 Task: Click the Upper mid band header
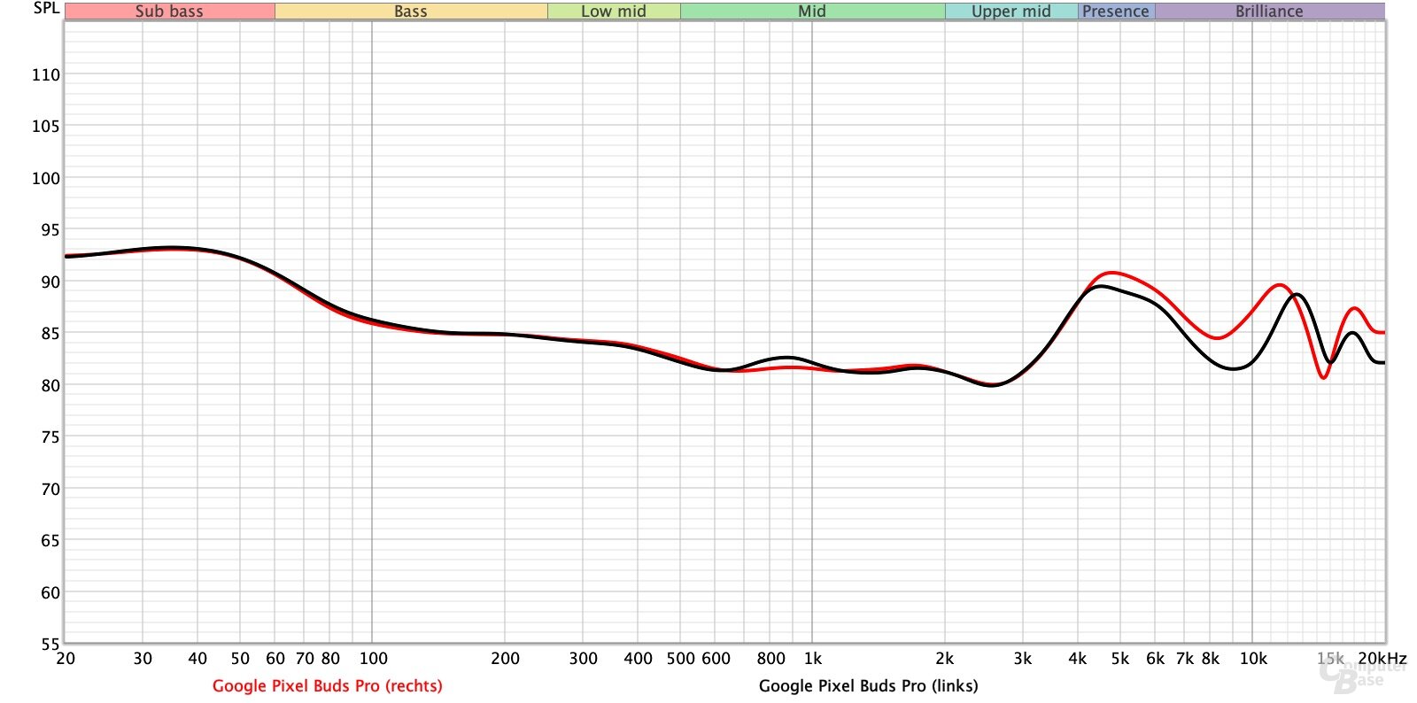tap(1011, 12)
